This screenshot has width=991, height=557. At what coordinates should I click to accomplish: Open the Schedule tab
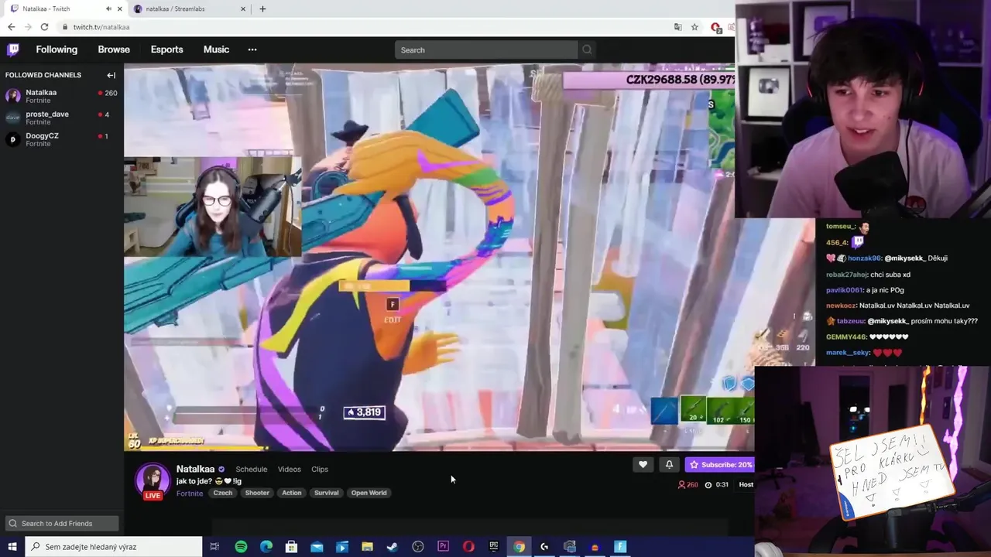point(251,469)
